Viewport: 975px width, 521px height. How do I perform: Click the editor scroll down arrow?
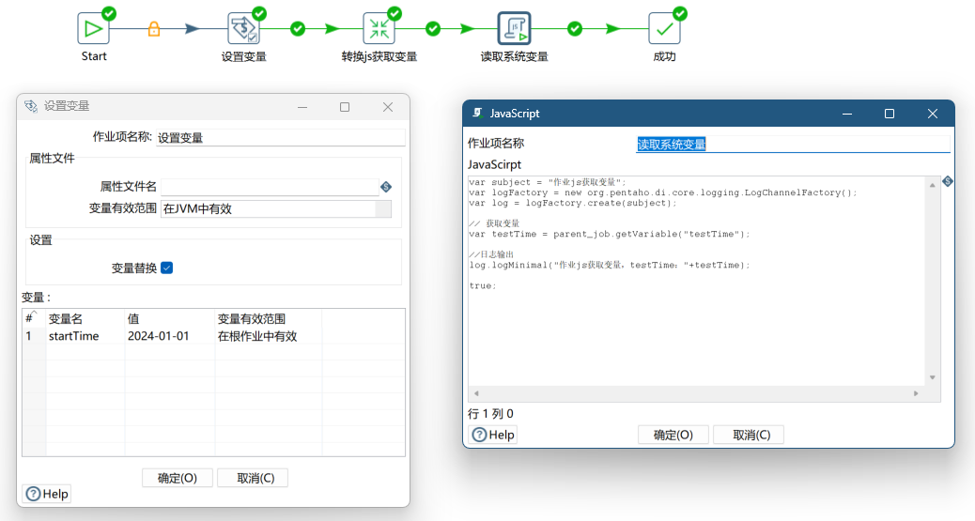932,377
